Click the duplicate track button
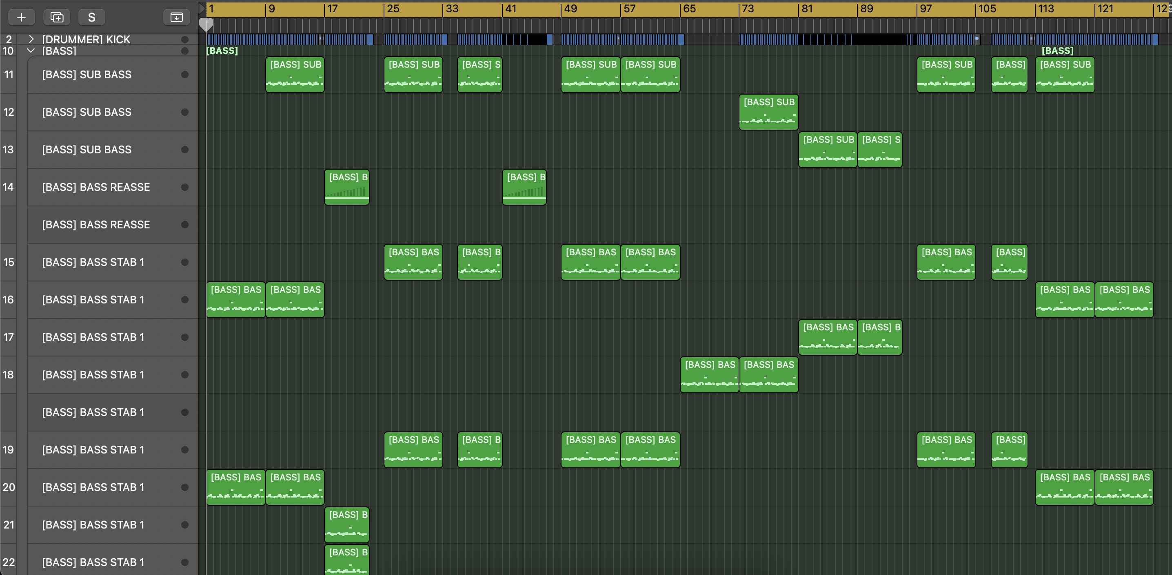Screen dimensions: 1172x575 point(57,17)
